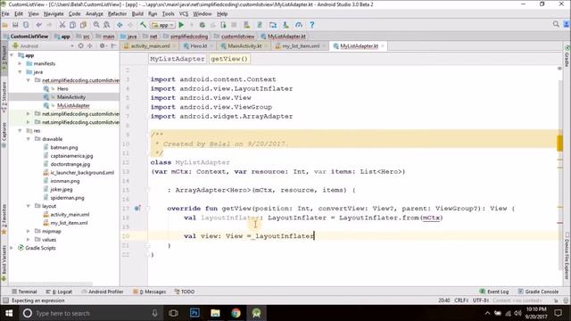This screenshot has height=321, width=571.
Task: Expand the mipmap folder
Action: pyautogui.click(x=29, y=231)
